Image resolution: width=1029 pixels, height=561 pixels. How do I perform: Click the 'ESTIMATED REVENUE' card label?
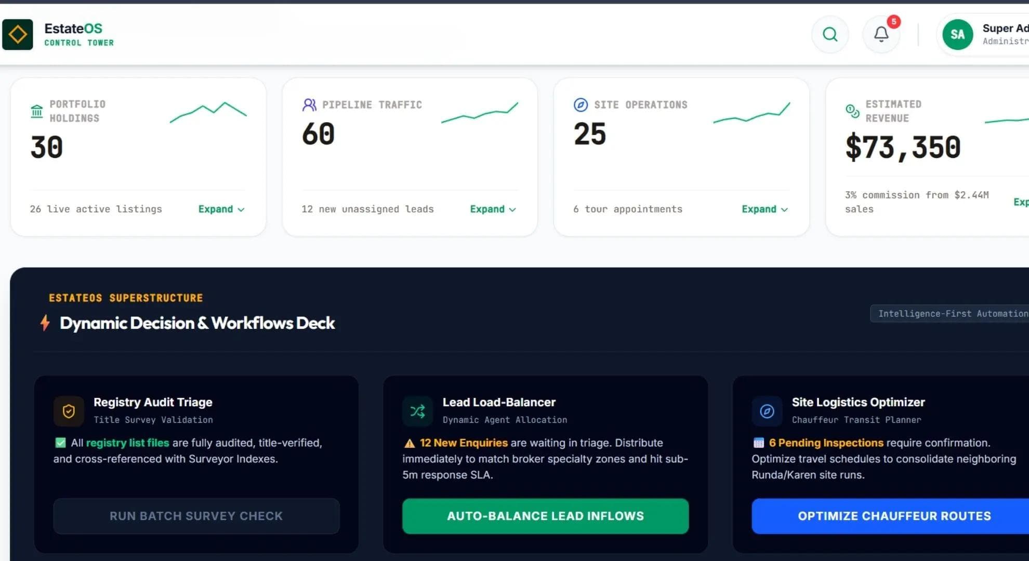893,111
